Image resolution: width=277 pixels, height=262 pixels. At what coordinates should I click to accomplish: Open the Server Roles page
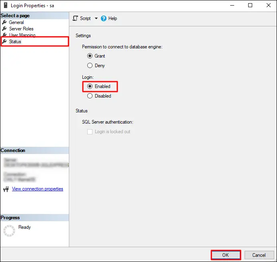point(21,29)
